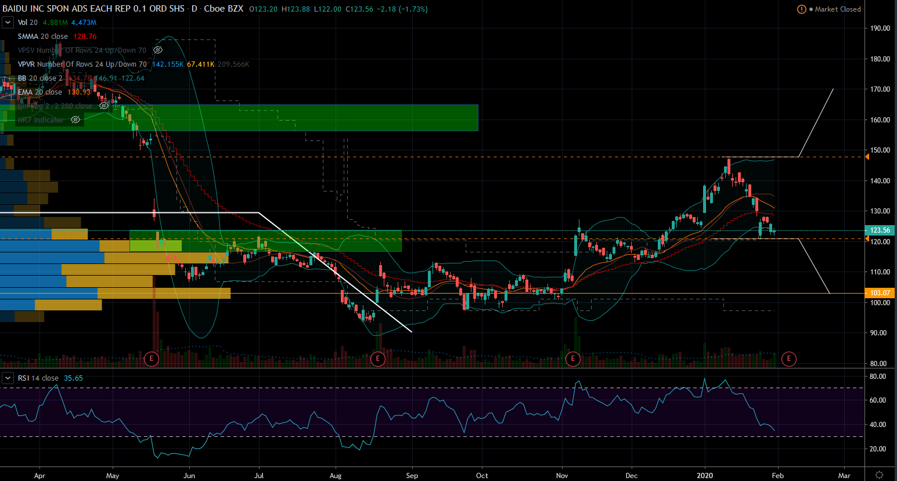Click the Sep label on time axis

click(x=412, y=476)
